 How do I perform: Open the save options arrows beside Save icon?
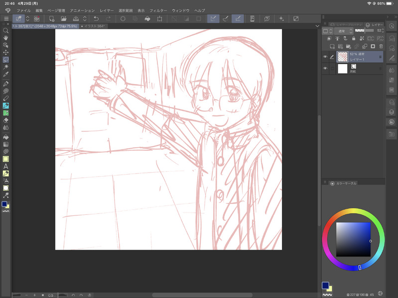click(85, 19)
